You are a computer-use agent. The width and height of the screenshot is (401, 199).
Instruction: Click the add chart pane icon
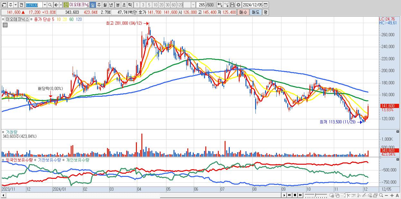click(332, 195)
